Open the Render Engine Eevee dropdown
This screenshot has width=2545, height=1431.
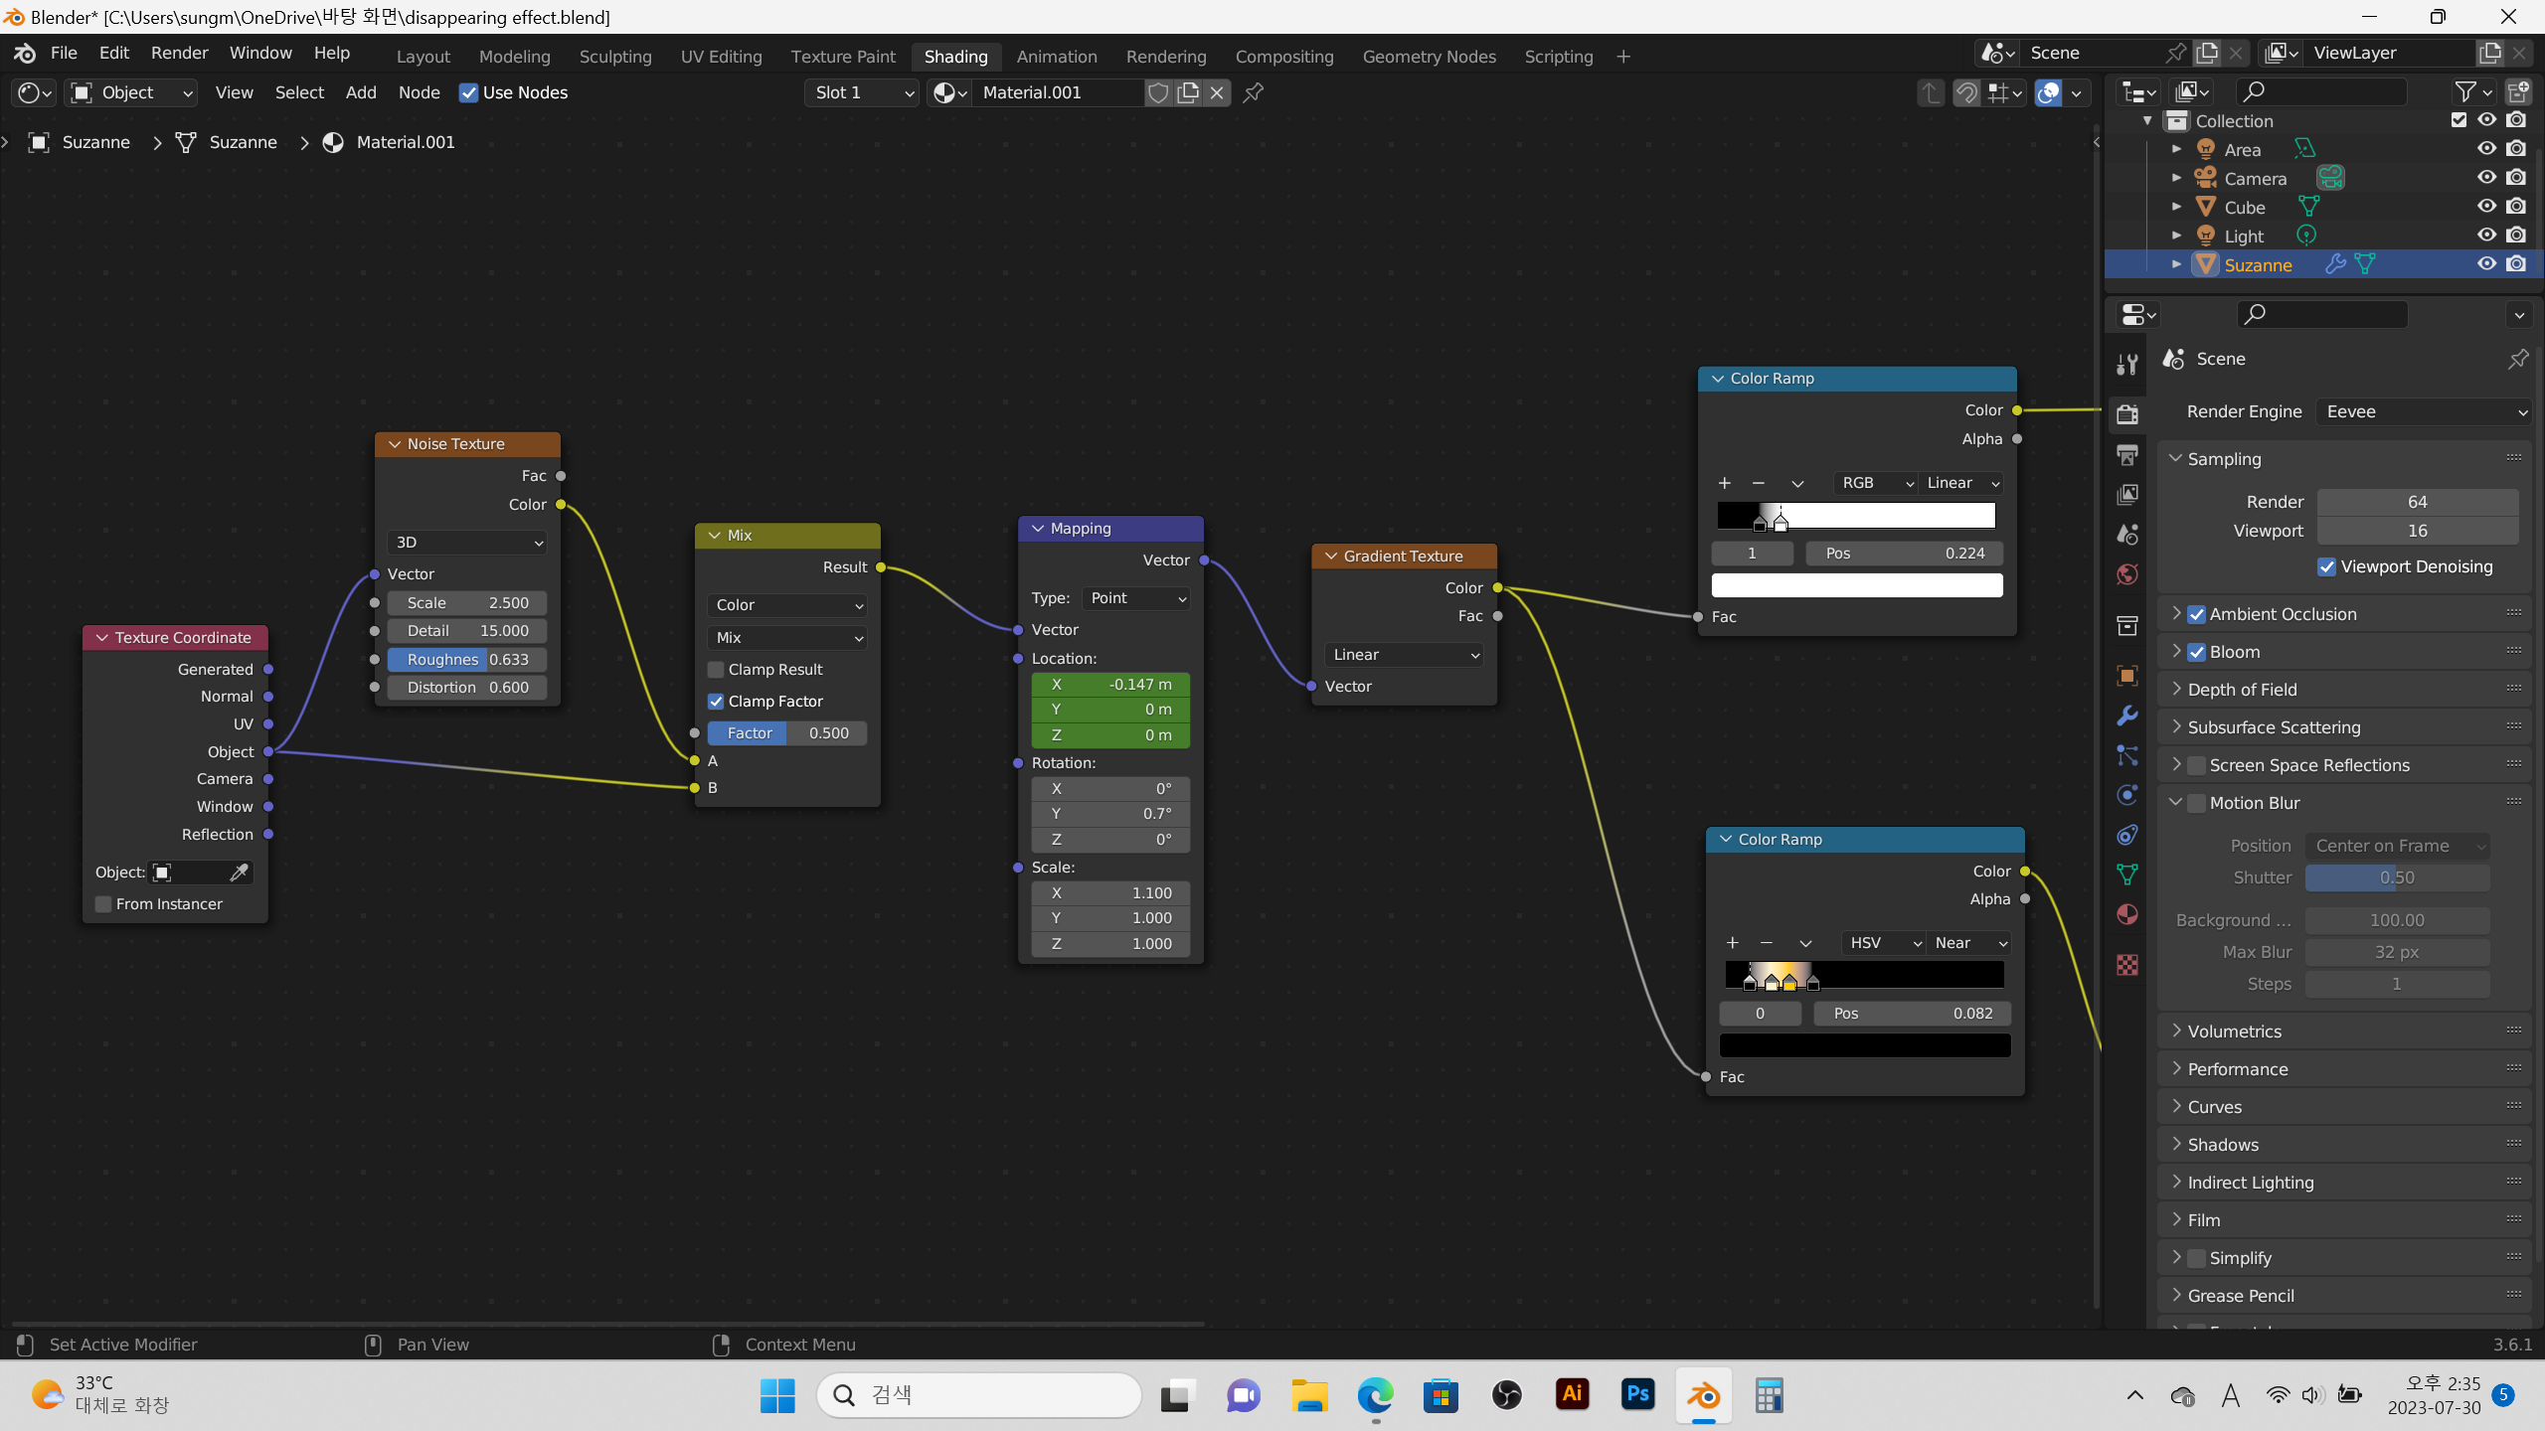pyautogui.click(x=2424, y=411)
